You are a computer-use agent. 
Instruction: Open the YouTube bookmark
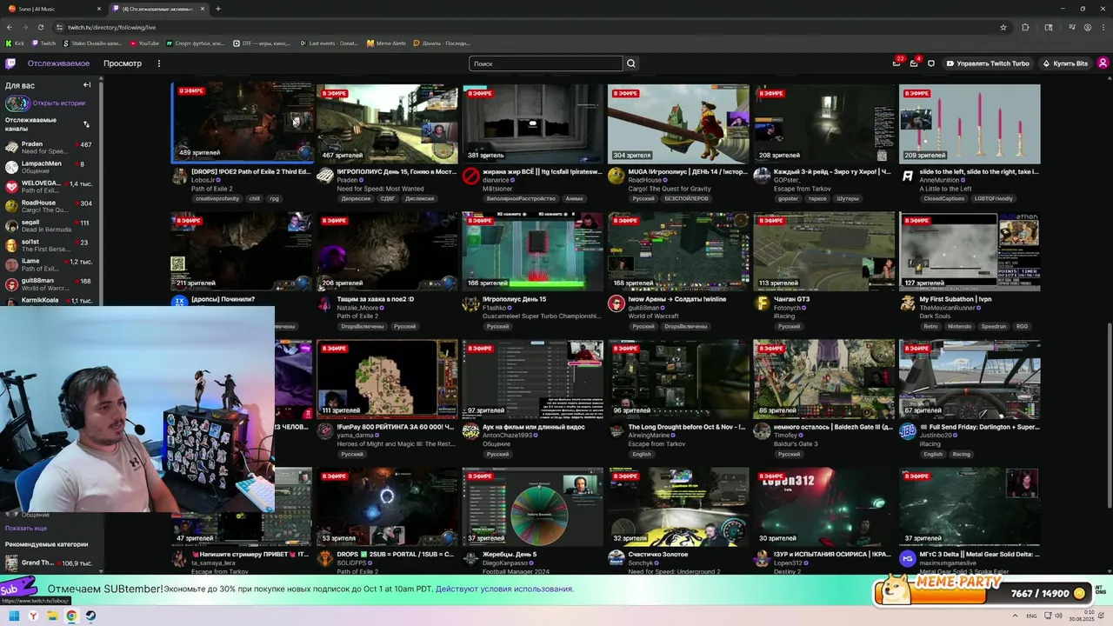click(144, 43)
